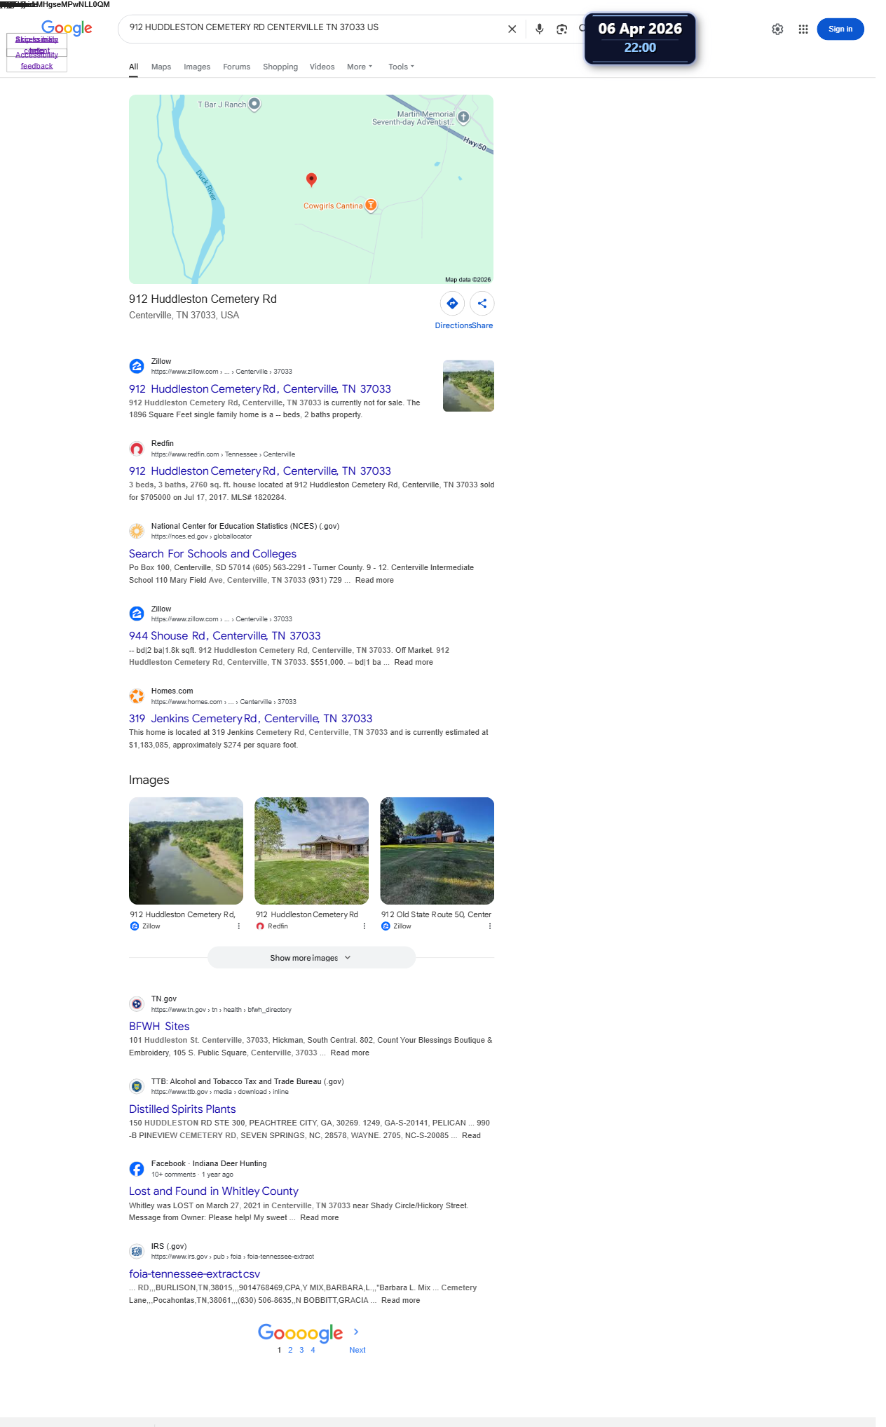Click the Redfin favicon in search results
Screen dimensions: 886x1427
tap(137, 449)
